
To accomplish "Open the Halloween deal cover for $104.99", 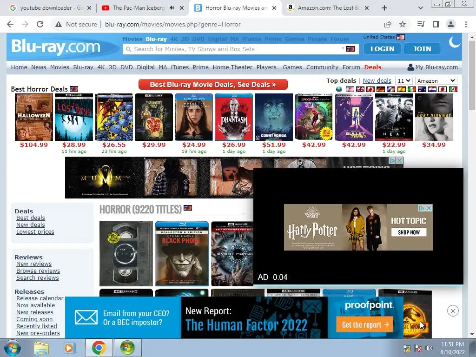I will (x=34, y=117).
